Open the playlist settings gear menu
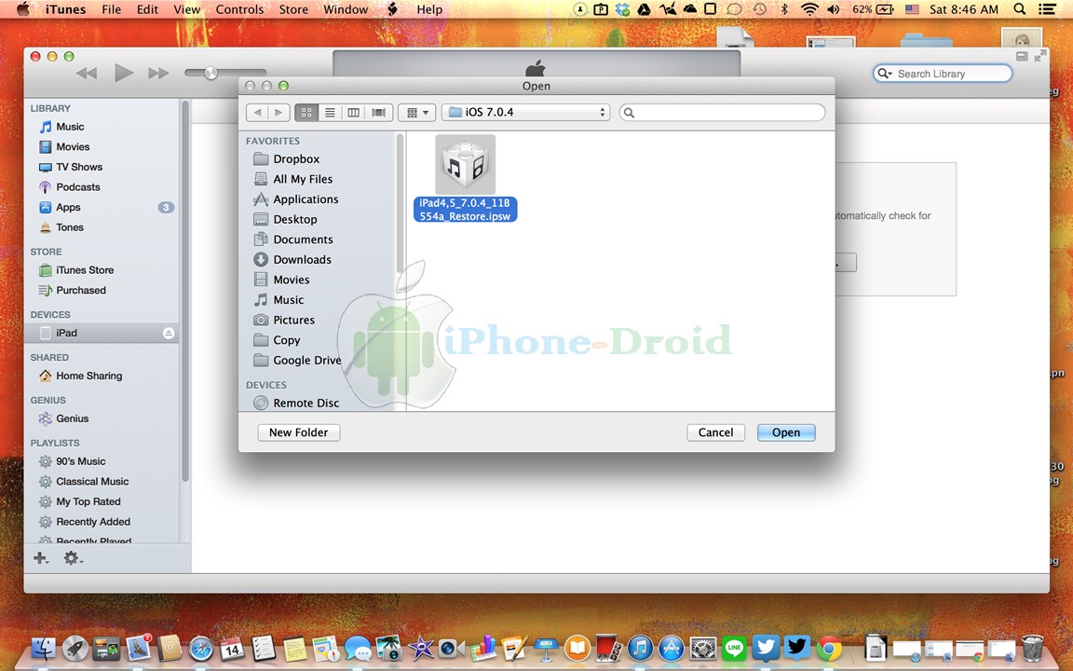The height and width of the screenshot is (671, 1073). (73, 558)
